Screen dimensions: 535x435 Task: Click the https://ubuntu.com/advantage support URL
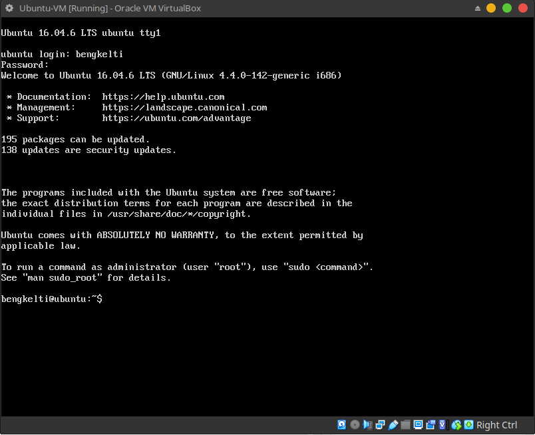[177, 118]
